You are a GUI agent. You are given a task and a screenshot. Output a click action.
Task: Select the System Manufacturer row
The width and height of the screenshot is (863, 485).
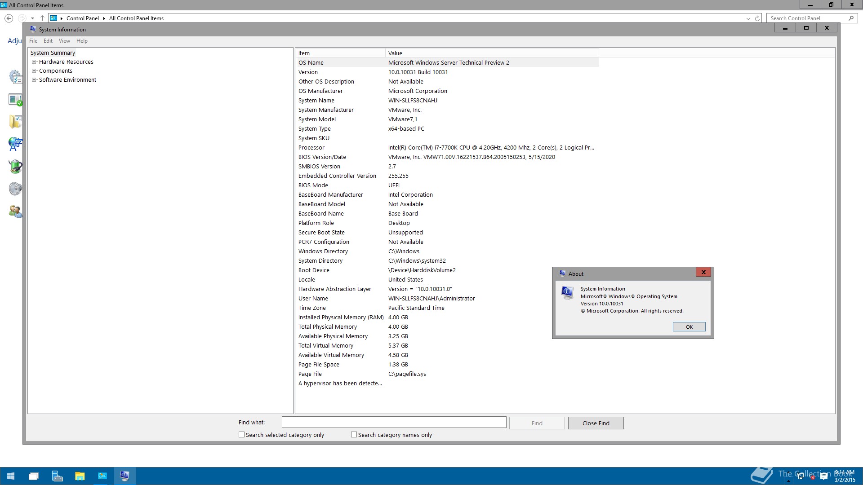pos(447,110)
